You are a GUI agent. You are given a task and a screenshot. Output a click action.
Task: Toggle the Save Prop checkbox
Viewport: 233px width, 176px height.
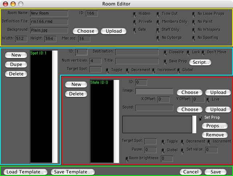(165, 61)
